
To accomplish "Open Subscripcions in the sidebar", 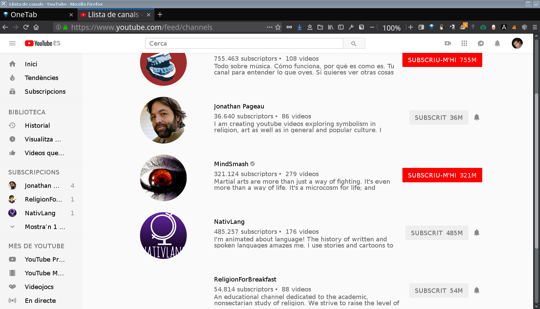I will [x=41, y=91].
